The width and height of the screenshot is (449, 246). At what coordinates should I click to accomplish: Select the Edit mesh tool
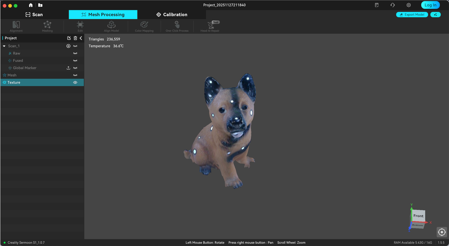80,26
